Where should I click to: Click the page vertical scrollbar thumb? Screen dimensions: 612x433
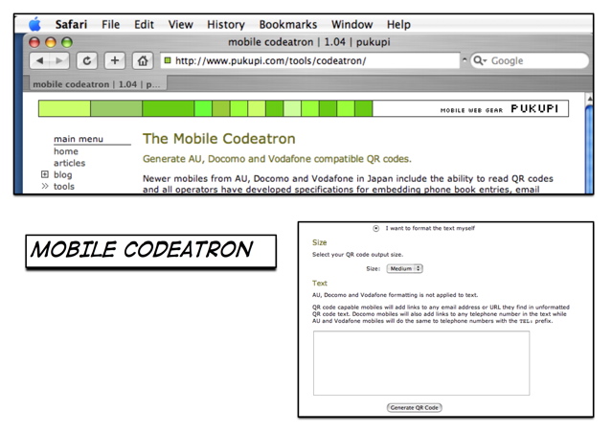589,150
